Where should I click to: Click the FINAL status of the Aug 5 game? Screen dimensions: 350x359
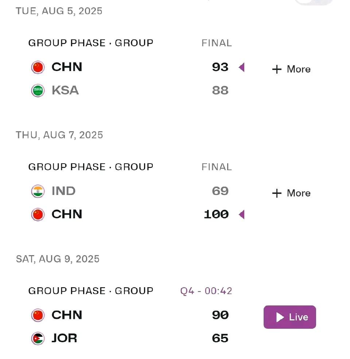(x=217, y=43)
